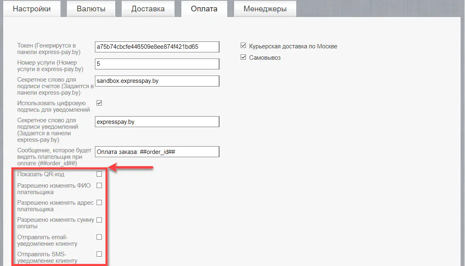The width and height of the screenshot is (465, 266).
Task: Enable email notifications to client
Action: pyautogui.click(x=99, y=237)
